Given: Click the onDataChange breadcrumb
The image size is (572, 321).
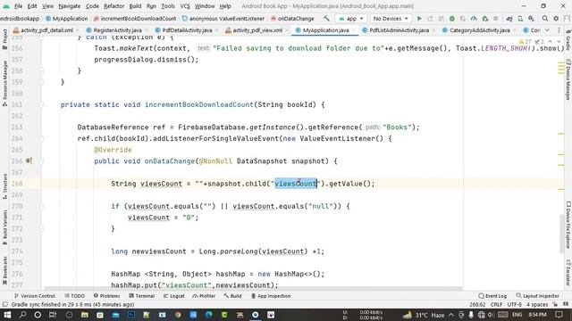Looking at the screenshot, I should pos(292,18).
